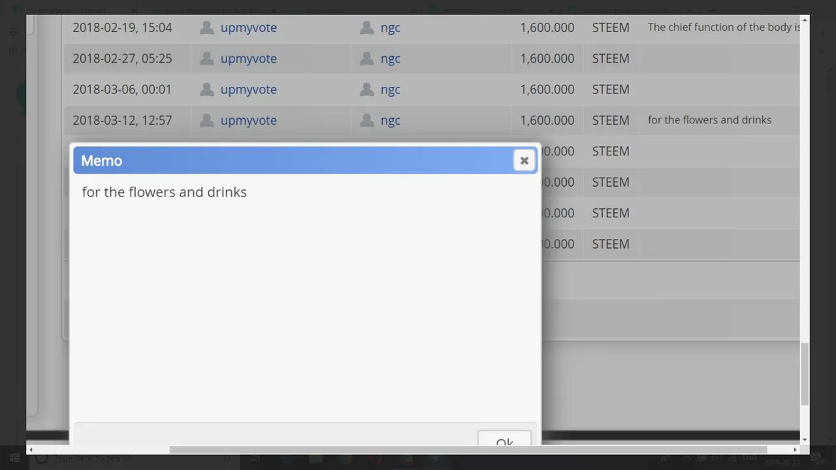The image size is (836, 470).
Task: Click STEEM currency in the 2018-02-27 row
Action: [611, 58]
